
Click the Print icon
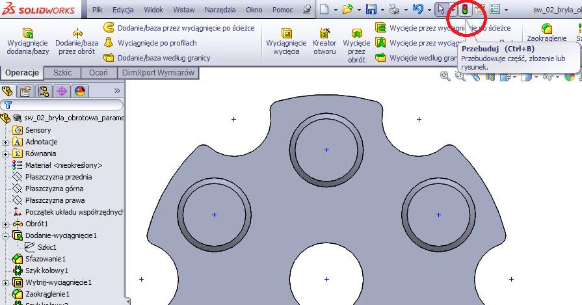pyautogui.click(x=394, y=10)
